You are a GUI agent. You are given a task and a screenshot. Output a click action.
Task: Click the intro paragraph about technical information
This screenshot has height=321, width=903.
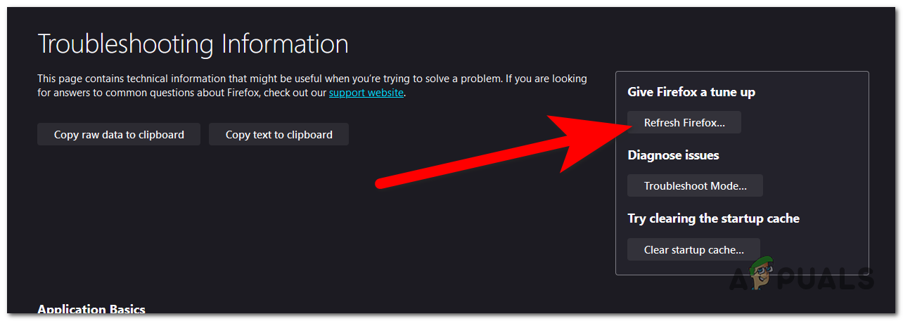click(312, 86)
